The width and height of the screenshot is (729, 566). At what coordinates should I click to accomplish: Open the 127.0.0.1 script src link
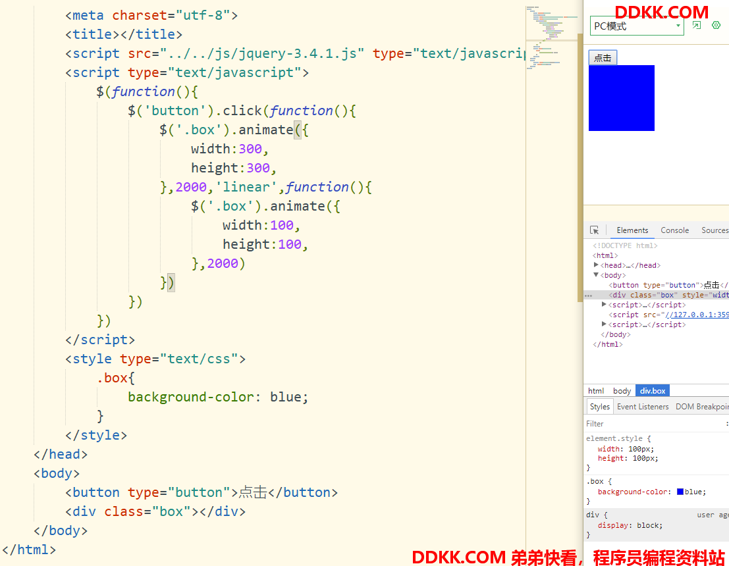[697, 315]
